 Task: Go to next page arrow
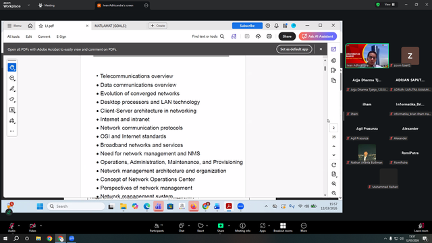click(x=333, y=155)
